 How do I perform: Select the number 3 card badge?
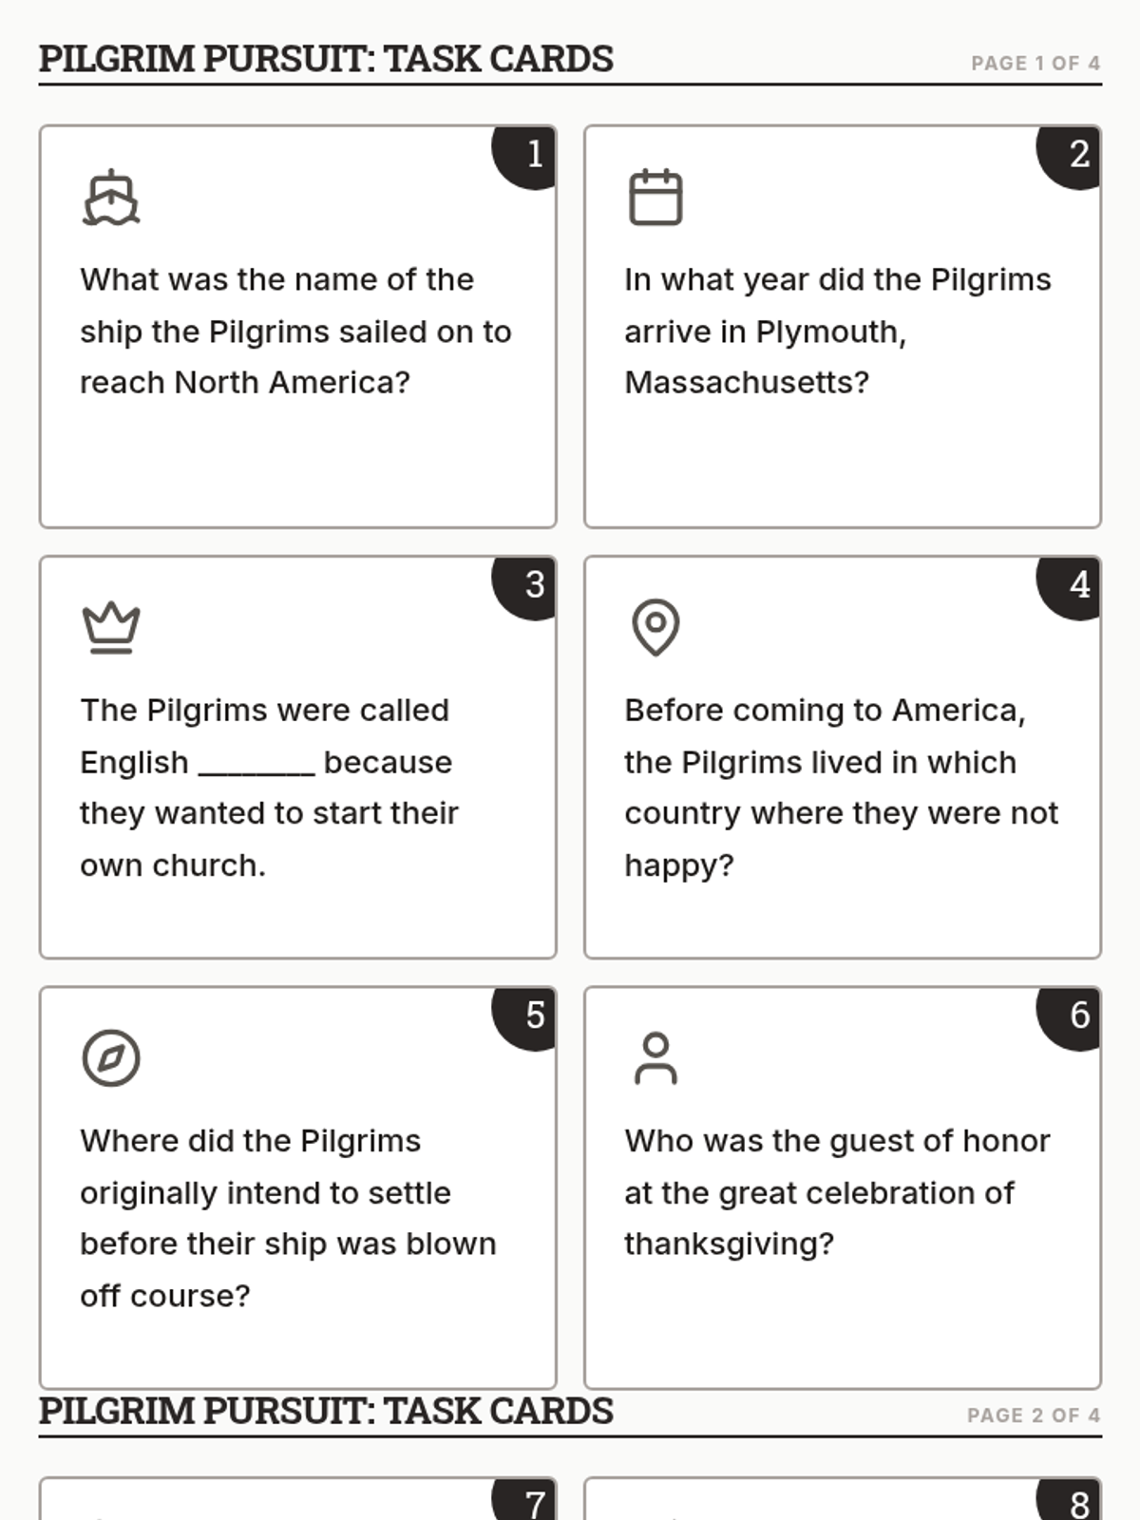pos(524,587)
